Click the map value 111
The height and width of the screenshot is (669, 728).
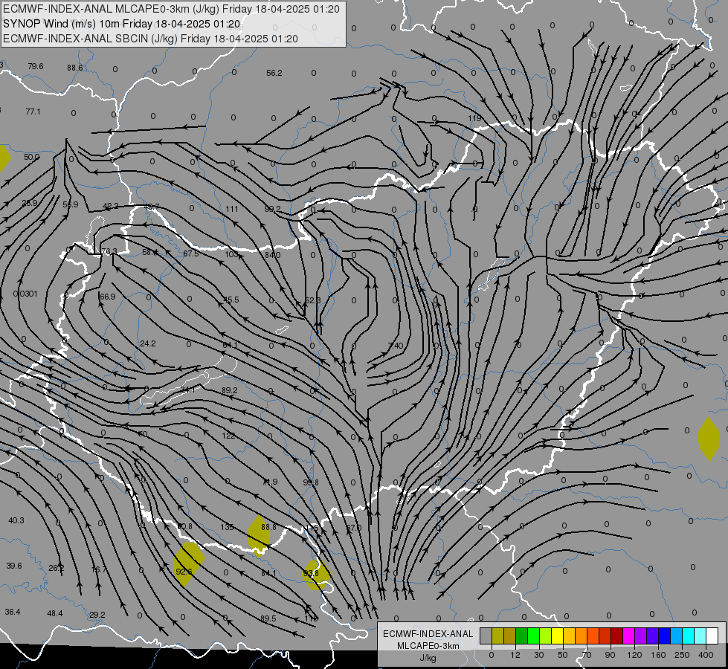tap(232, 209)
